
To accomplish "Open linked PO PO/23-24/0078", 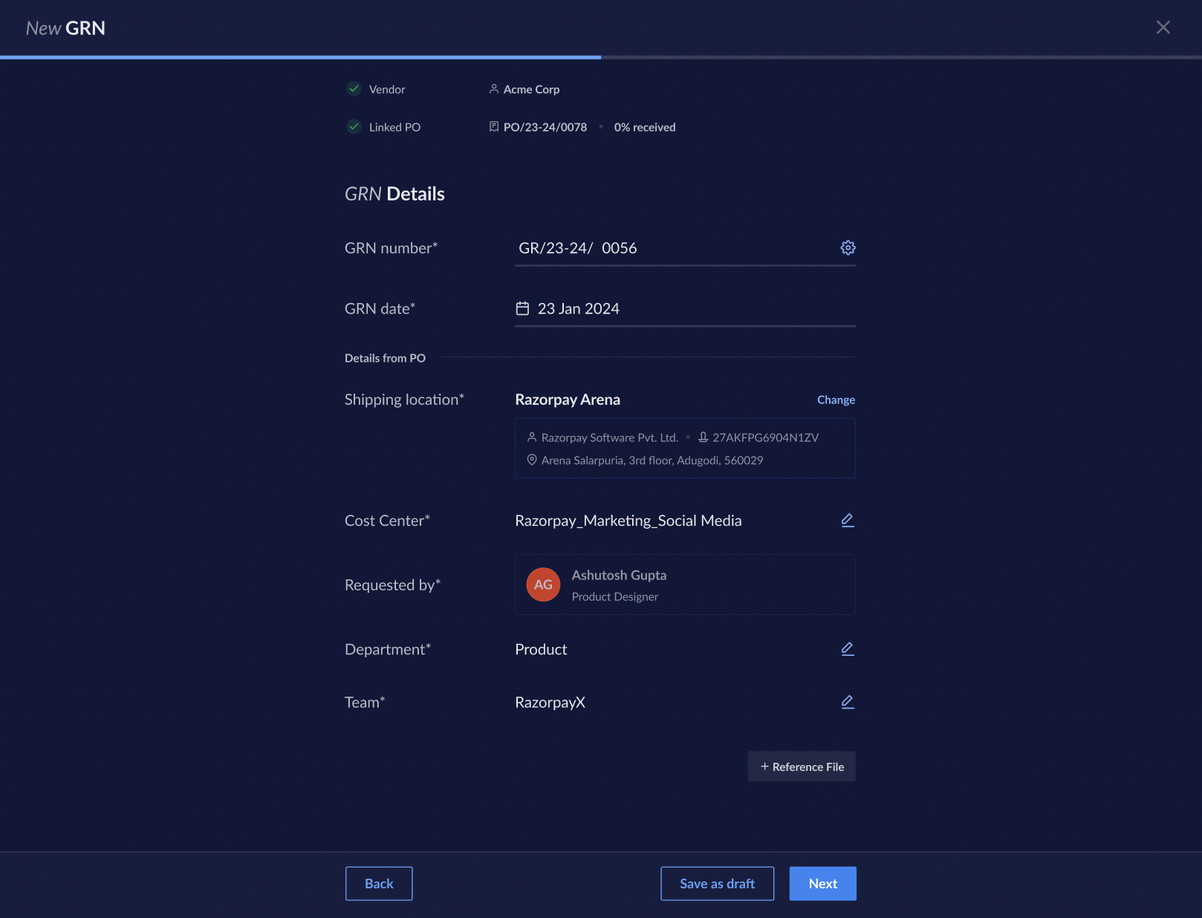I will point(545,127).
